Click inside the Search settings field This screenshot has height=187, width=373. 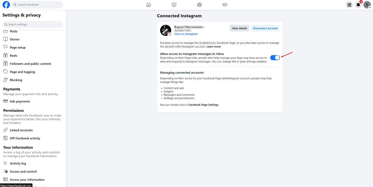pyautogui.click(x=33, y=24)
